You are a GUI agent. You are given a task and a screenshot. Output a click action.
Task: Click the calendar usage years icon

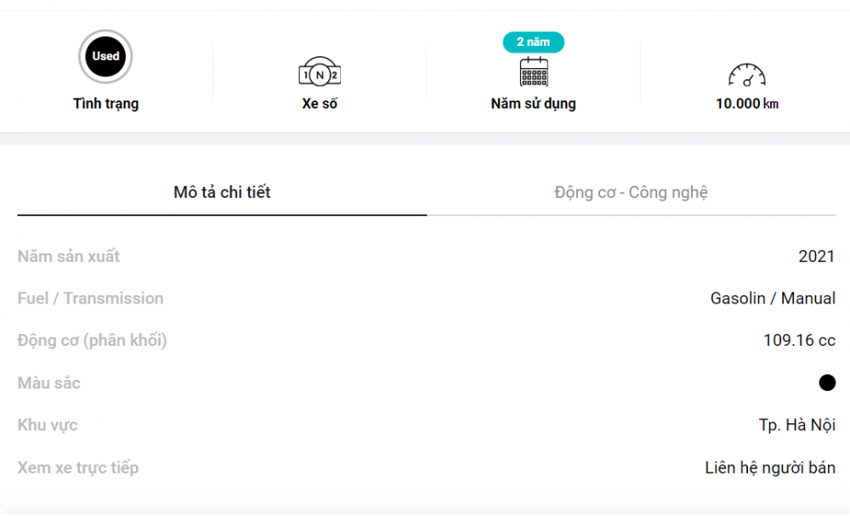[x=534, y=71]
